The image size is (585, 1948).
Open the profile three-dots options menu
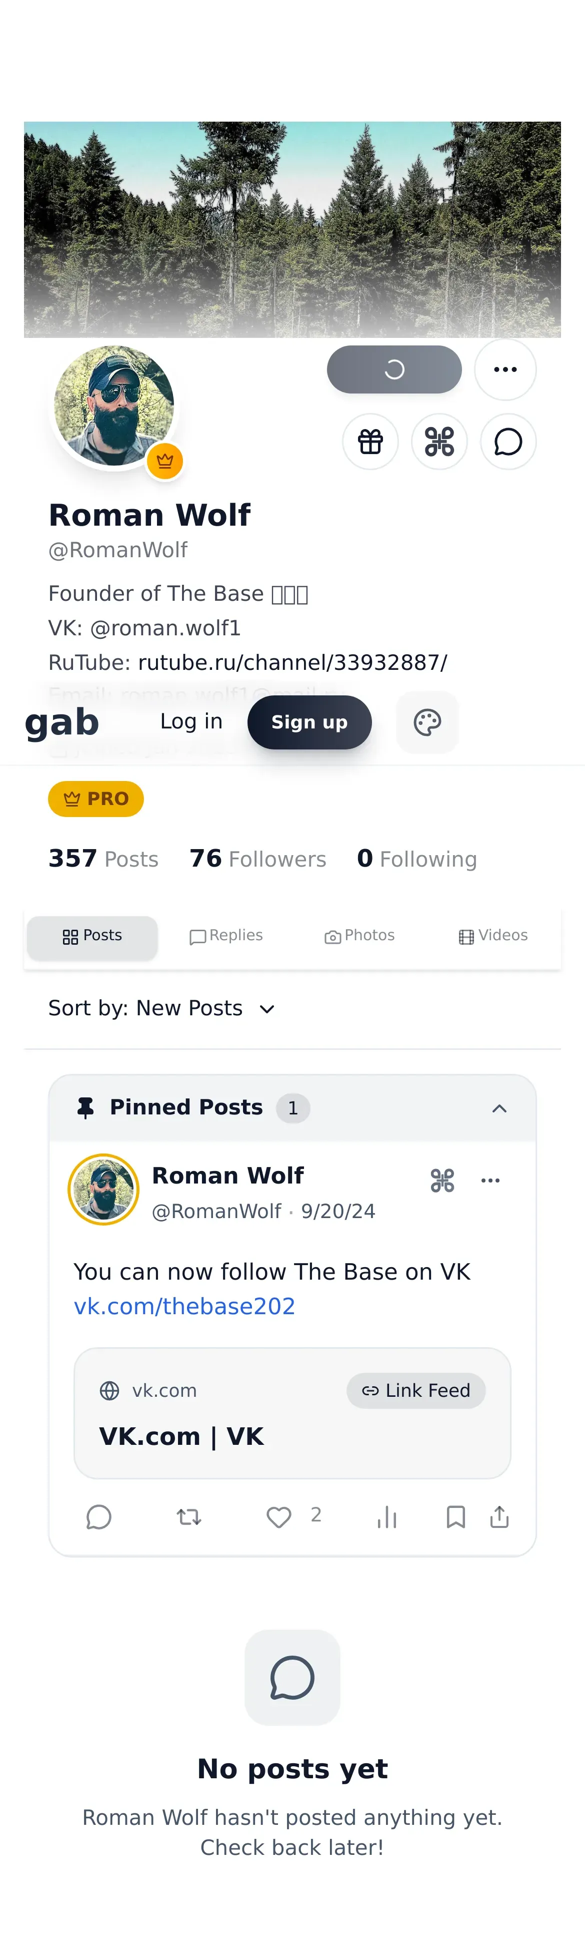point(505,369)
